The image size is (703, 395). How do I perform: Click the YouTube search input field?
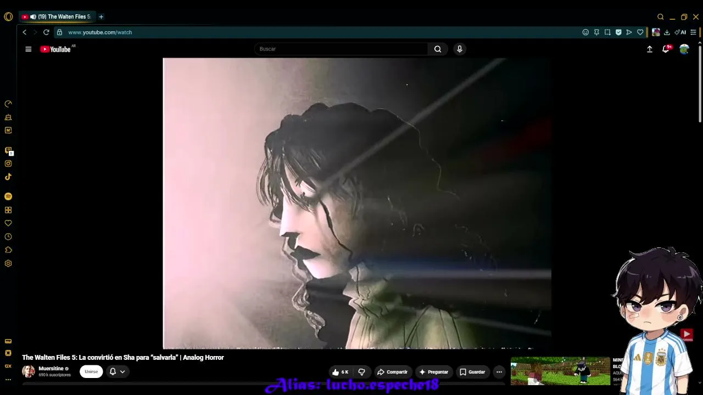(341, 49)
